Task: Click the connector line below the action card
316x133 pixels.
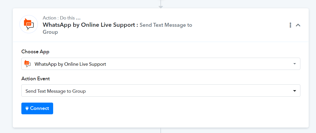Action: [x=161, y=130]
